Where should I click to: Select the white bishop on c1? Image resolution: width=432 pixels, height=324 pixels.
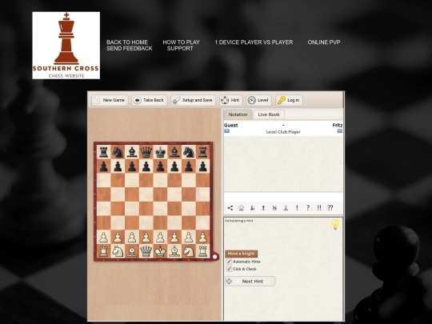(x=132, y=251)
